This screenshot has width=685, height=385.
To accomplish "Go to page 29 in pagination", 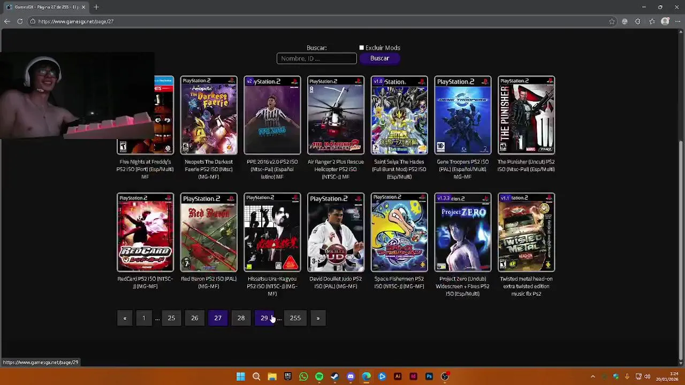I will click(264, 318).
